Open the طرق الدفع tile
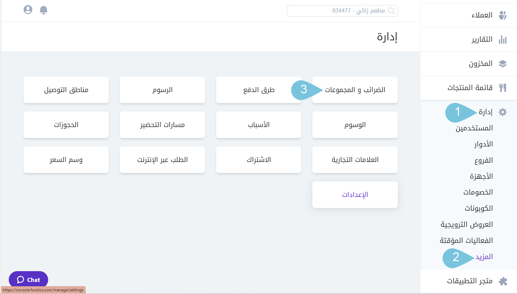This screenshot has width=517, height=294. click(x=258, y=90)
